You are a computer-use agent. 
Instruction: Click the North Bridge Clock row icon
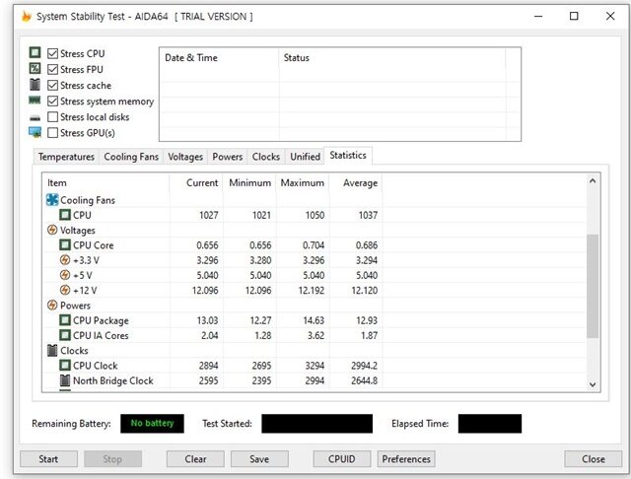[65, 380]
